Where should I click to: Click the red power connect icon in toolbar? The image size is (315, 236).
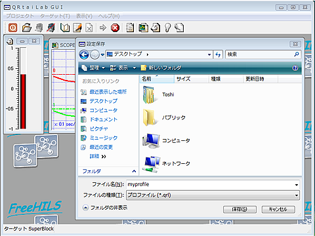pos(12,28)
